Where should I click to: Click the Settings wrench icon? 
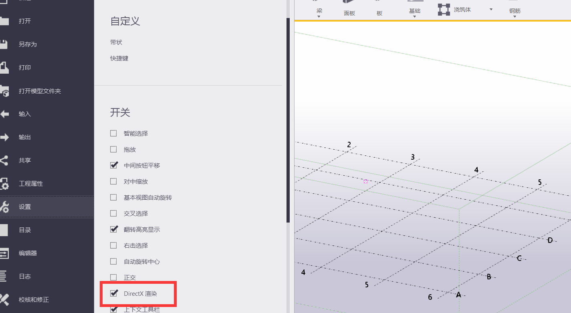pos(4,207)
